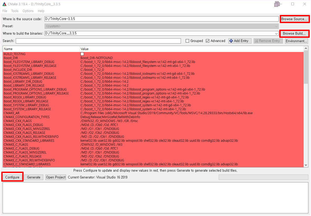Viewport: 311px width, 216px height.
Task: Click the Add Entry button label
Action: pyautogui.click(x=241, y=41)
